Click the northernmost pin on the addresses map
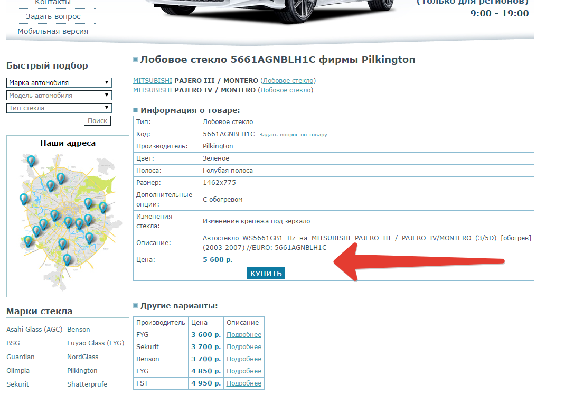 click(32, 160)
